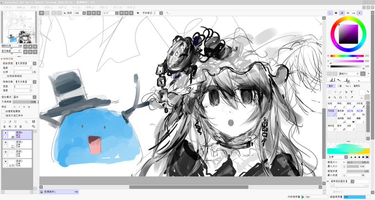The image size is (375, 200).
Task: Open the 混合模式 blending mode dropdown
Action: pyautogui.click(x=34, y=97)
